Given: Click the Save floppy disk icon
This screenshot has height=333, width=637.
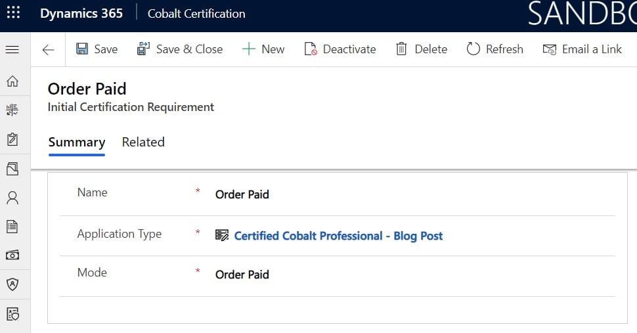Looking at the screenshot, I should pos(82,49).
